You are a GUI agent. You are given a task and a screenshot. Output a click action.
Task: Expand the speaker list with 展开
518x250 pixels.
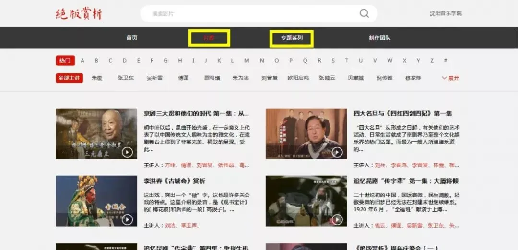tap(450, 78)
